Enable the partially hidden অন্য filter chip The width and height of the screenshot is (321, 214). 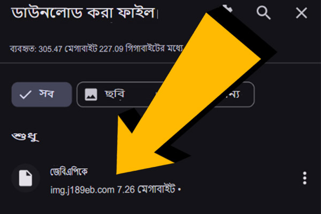[x=235, y=94]
